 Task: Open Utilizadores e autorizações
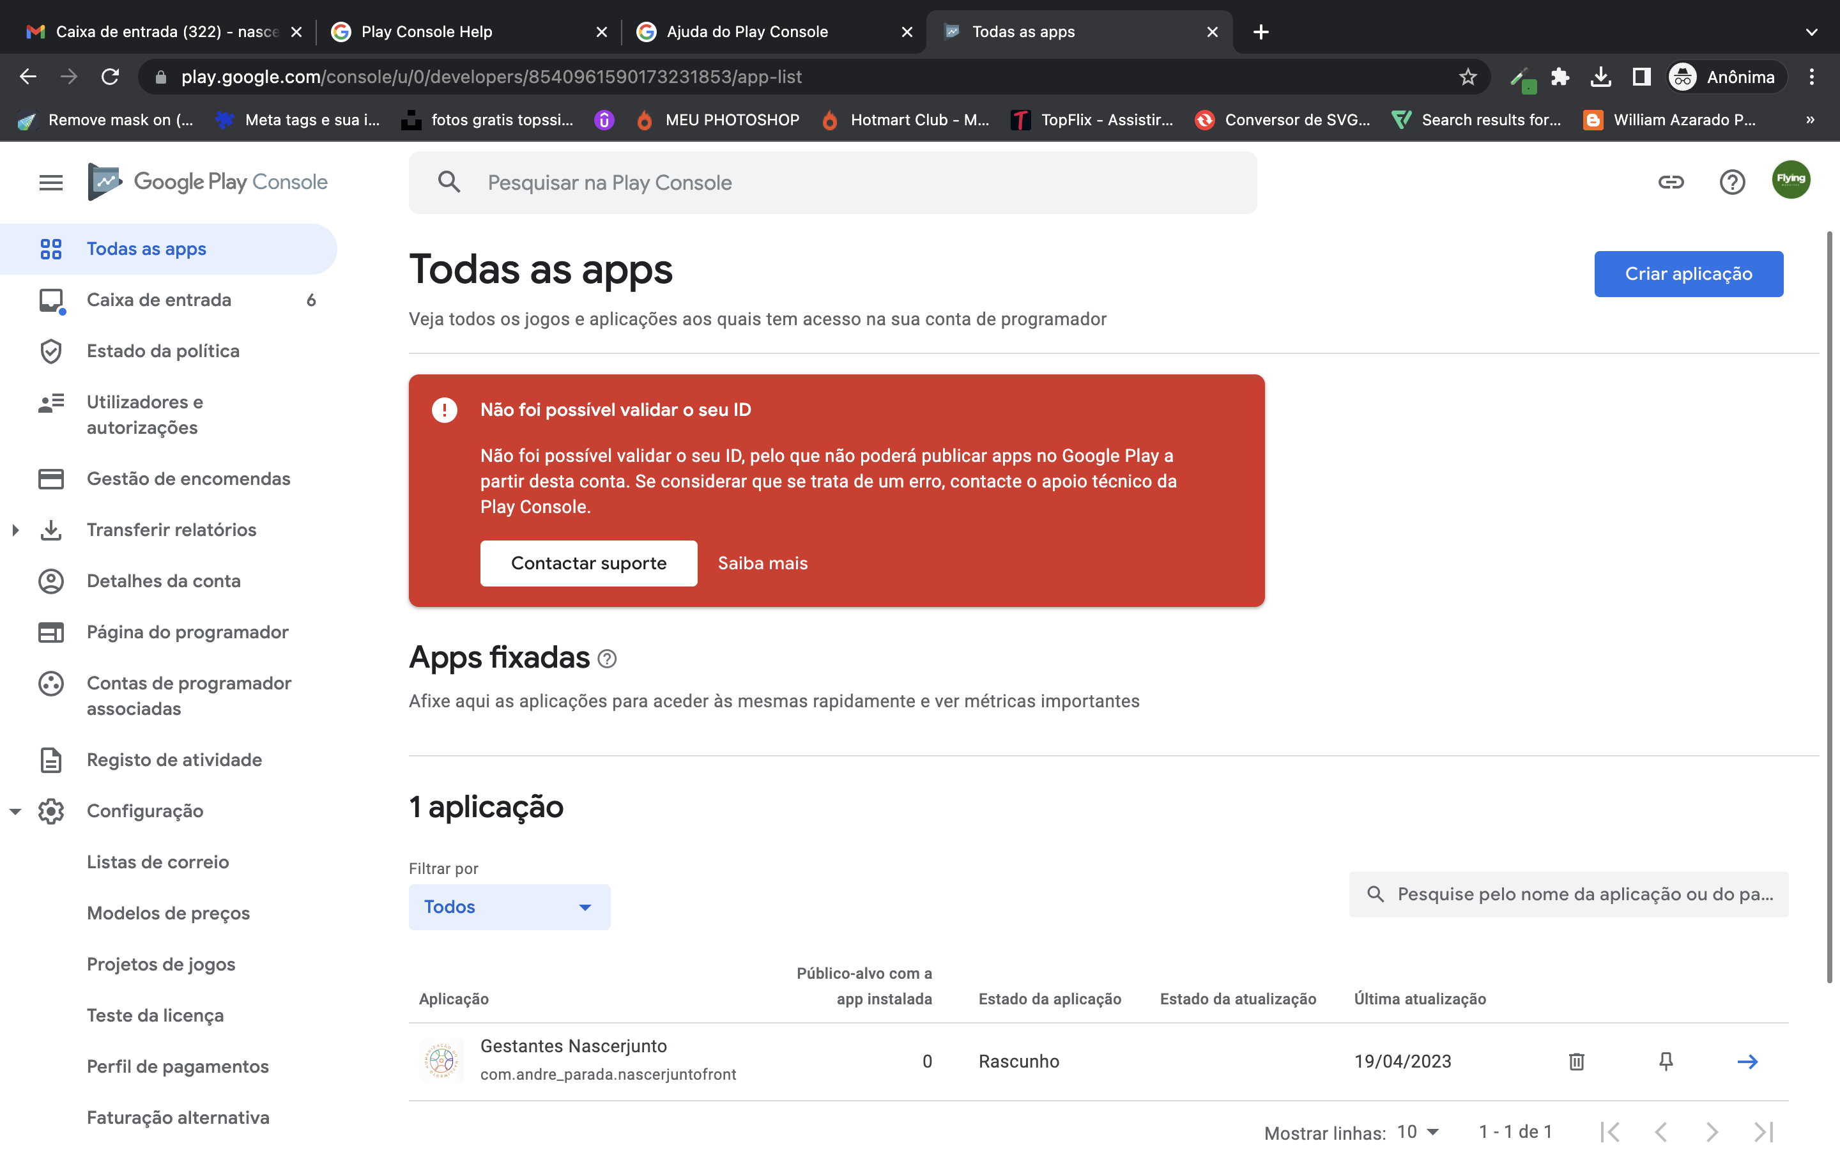168,415
